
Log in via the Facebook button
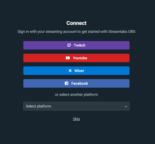point(76,83)
